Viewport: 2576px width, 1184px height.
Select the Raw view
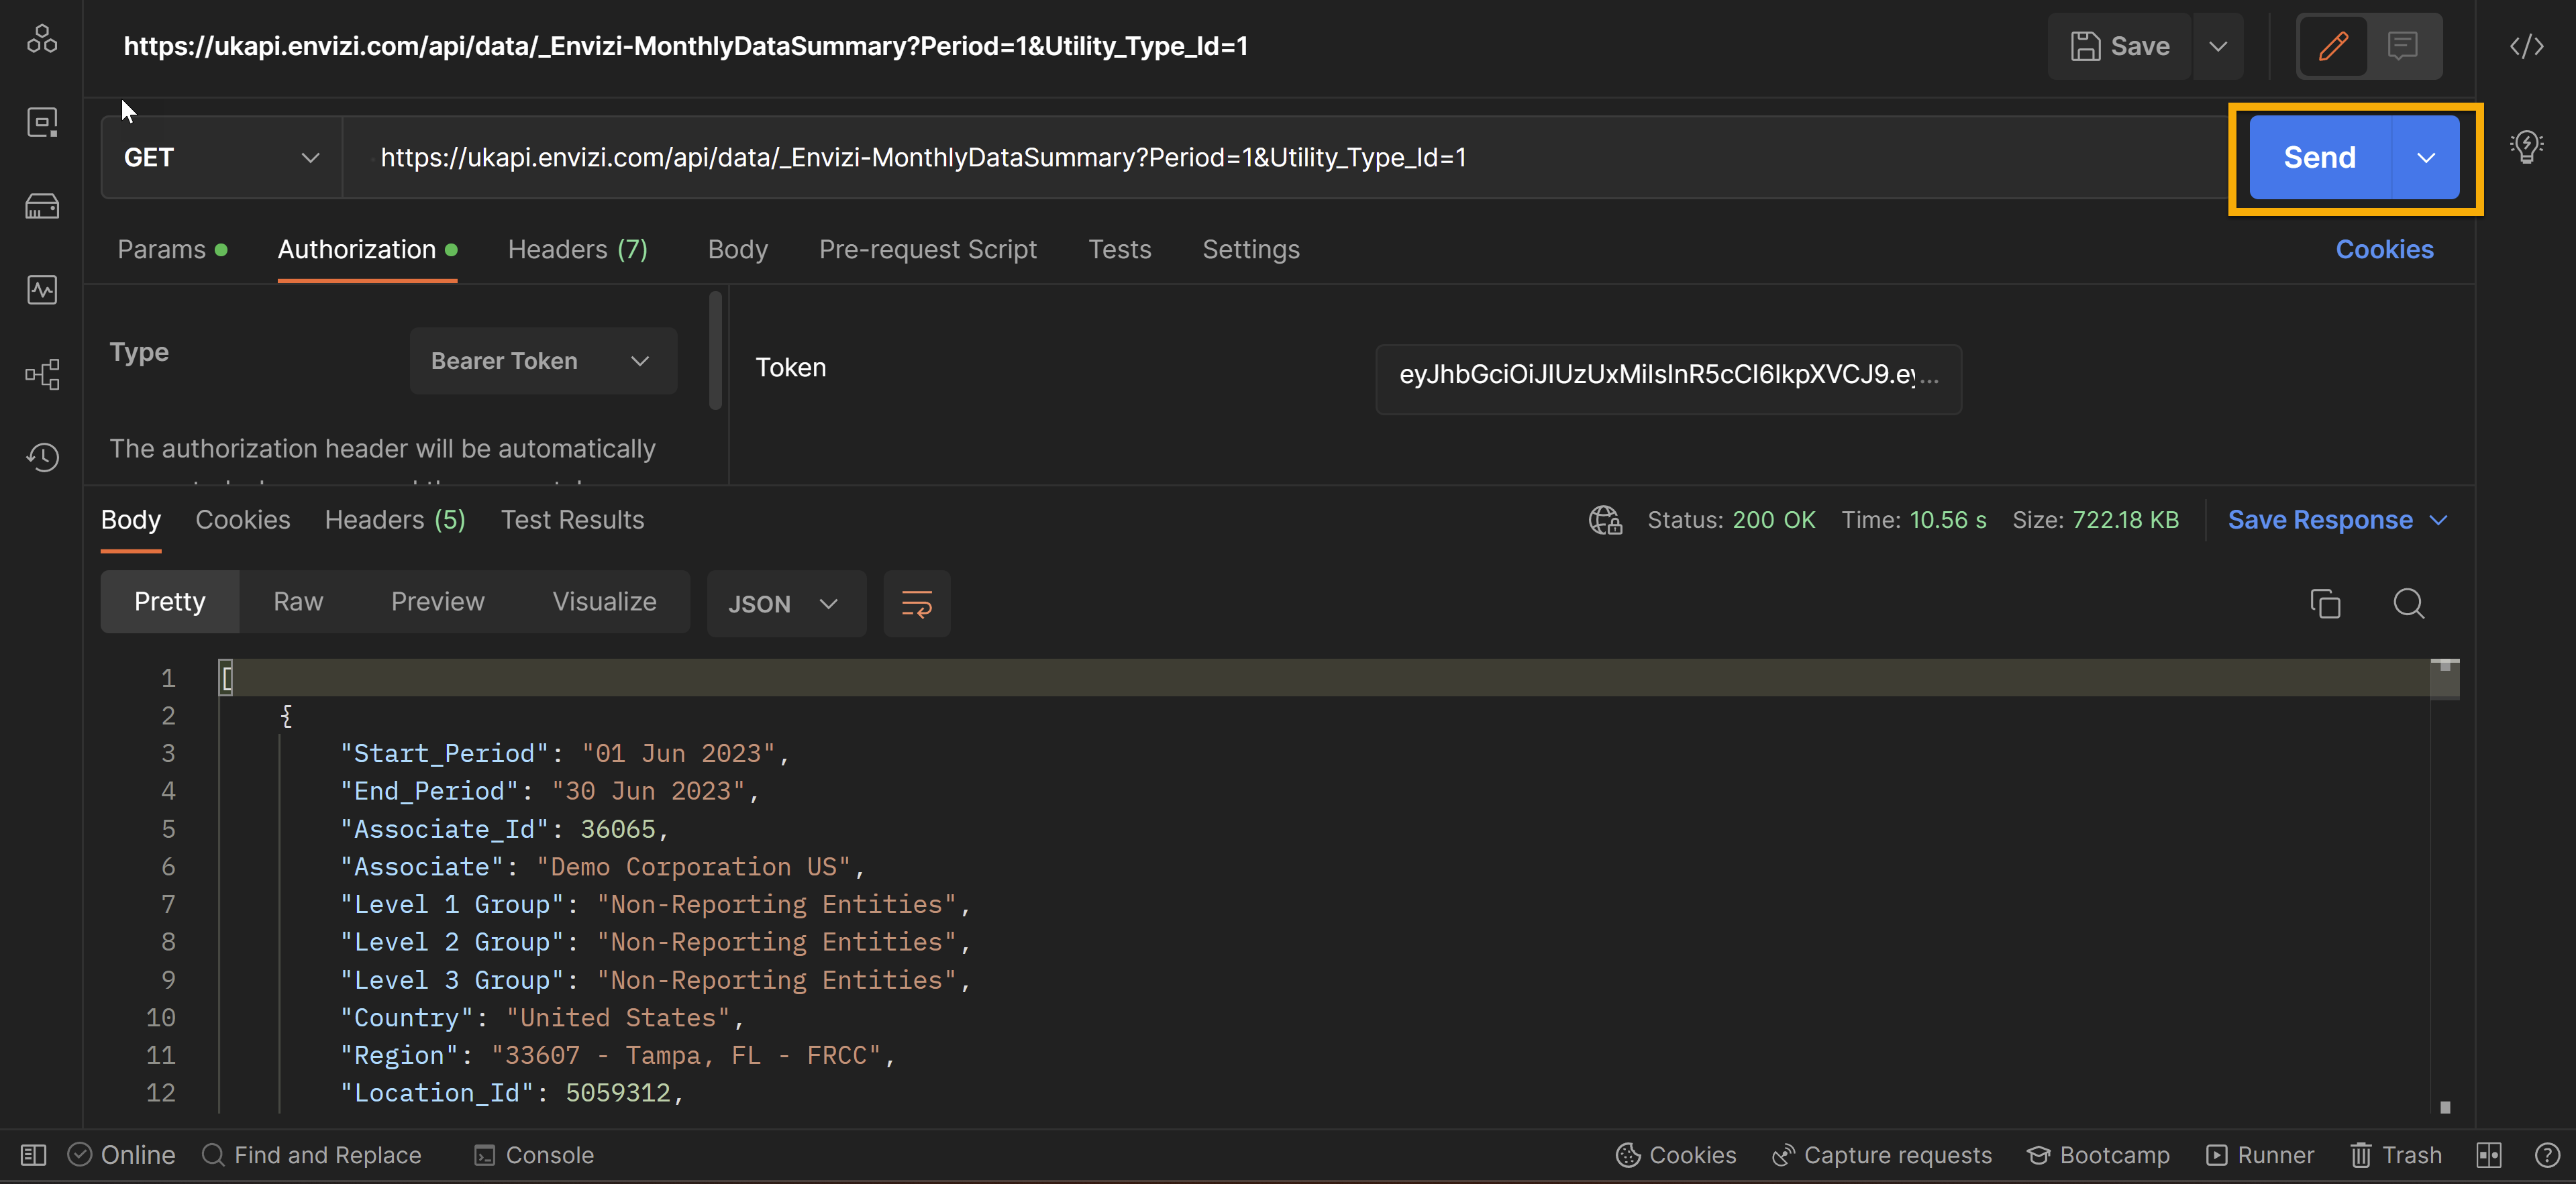coord(298,602)
